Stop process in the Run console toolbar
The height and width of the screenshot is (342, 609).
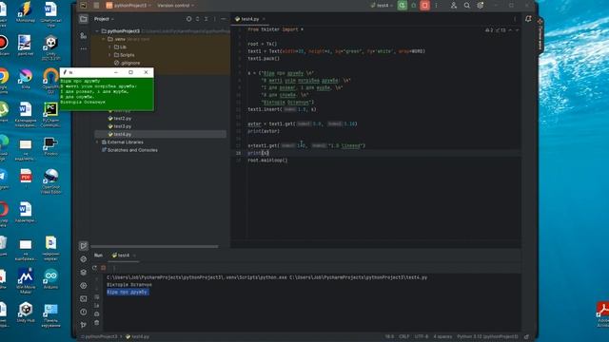click(x=104, y=268)
